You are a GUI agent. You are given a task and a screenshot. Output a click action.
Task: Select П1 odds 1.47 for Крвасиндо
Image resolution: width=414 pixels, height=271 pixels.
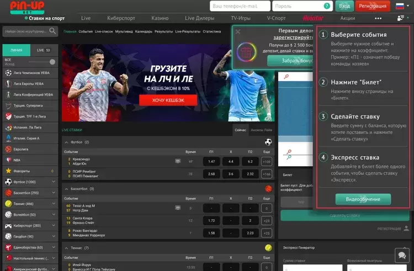click(x=211, y=162)
